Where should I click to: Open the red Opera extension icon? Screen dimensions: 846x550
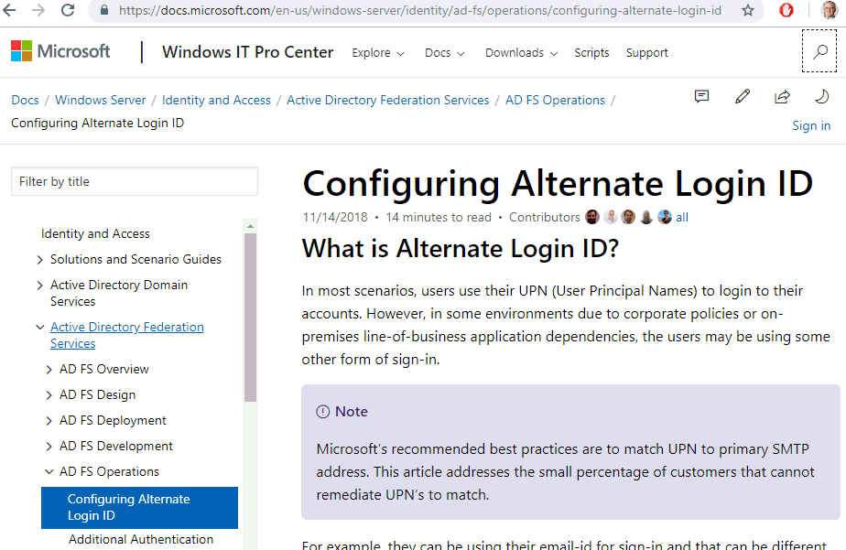click(x=786, y=10)
